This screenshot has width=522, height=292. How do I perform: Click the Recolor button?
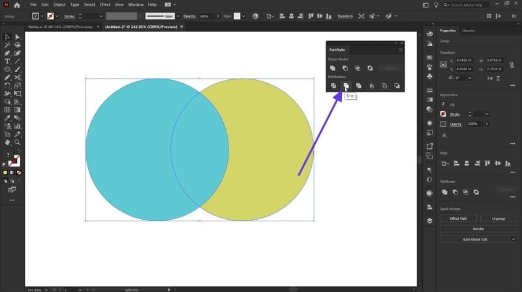[x=478, y=229]
